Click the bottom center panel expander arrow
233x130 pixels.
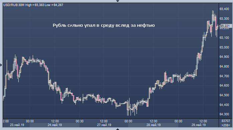point(118,129)
